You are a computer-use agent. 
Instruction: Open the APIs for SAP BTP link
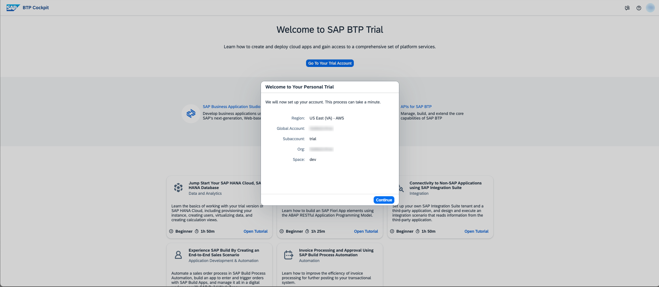[416, 107]
